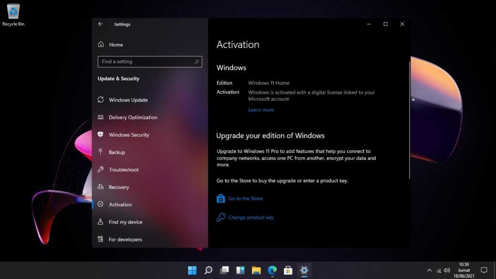Image resolution: width=496 pixels, height=279 pixels.
Task: Click the For developers tools icon
Action: click(x=101, y=239)
